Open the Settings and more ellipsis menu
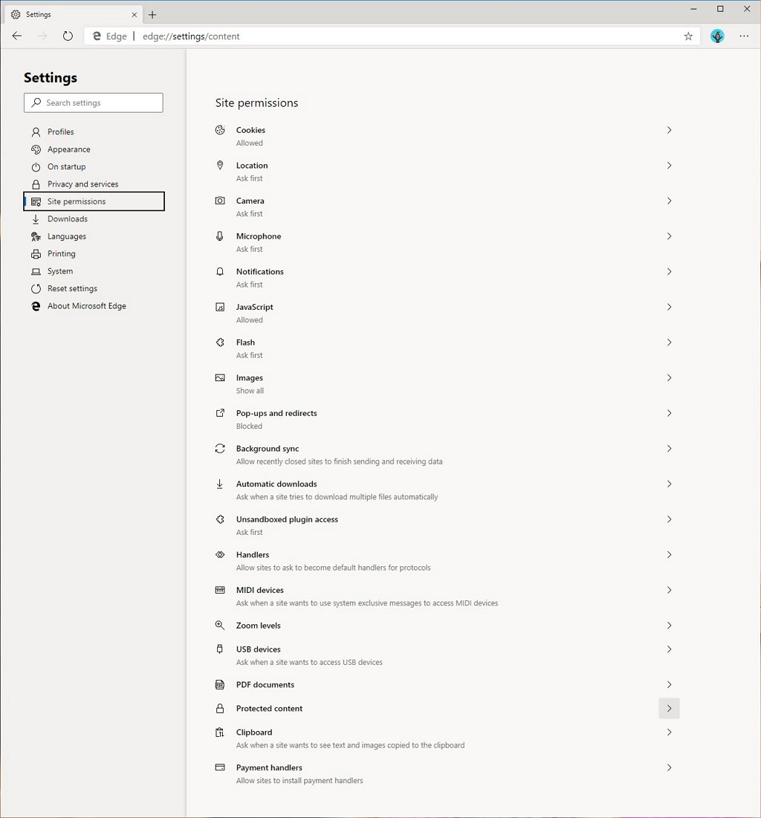The height and width of the screenshot is (818, 761). [745, 36]
